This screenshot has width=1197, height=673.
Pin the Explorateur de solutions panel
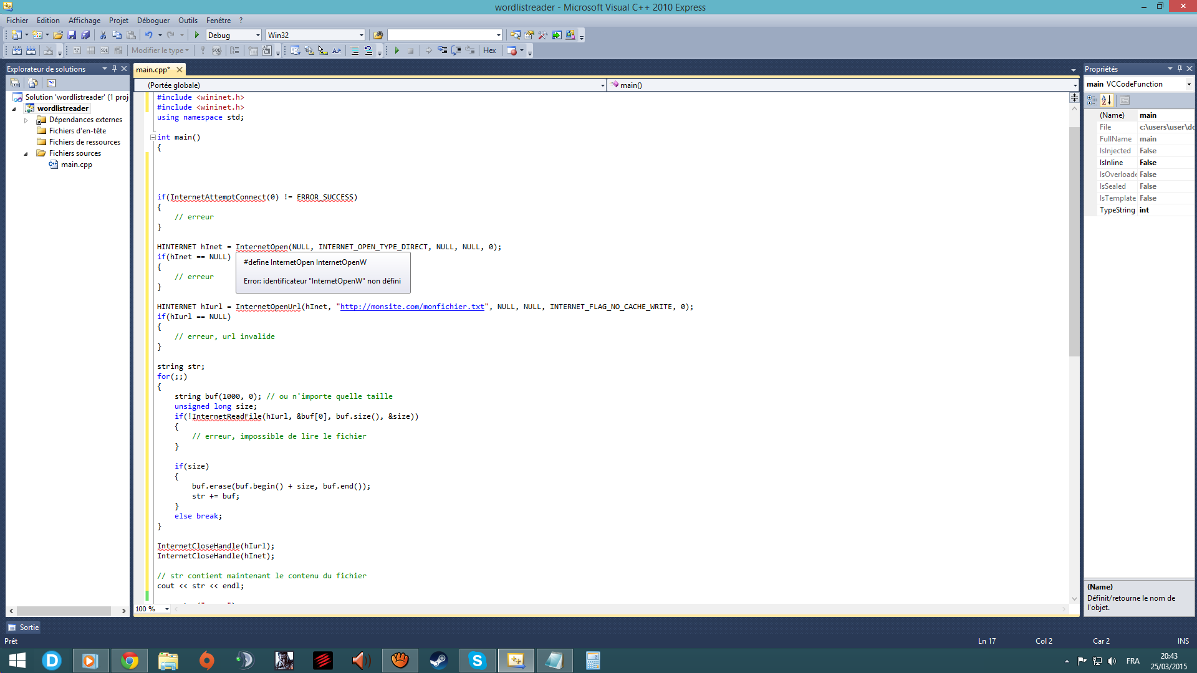point(114,69)
